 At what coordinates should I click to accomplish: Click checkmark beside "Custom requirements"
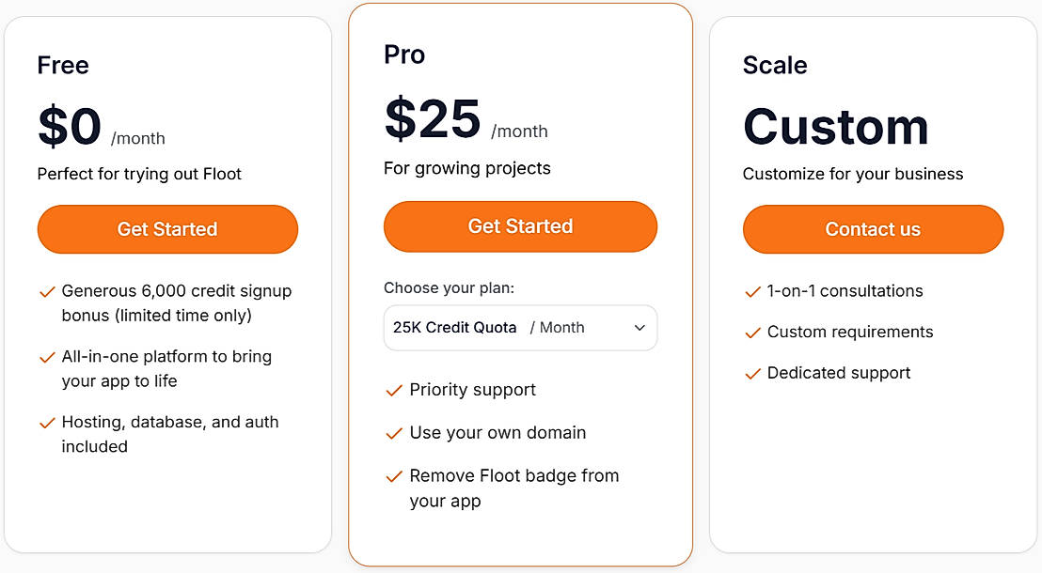[x=752, y=332]
